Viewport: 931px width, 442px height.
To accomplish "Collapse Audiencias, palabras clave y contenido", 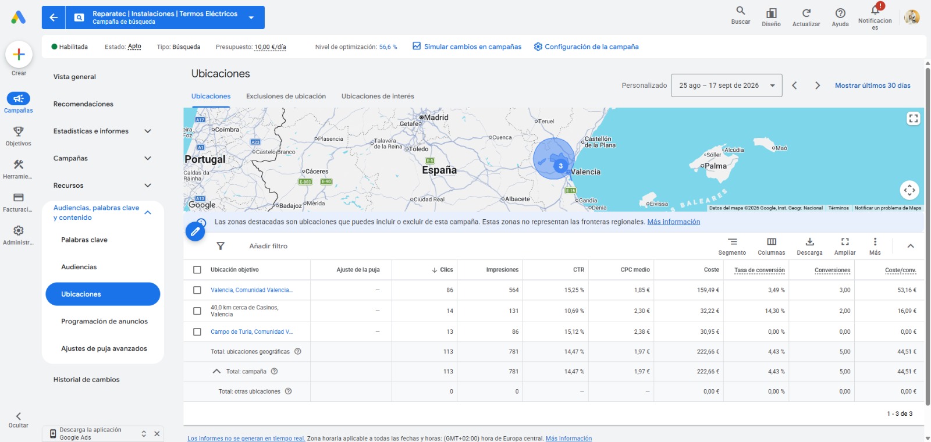I will 148,213.
